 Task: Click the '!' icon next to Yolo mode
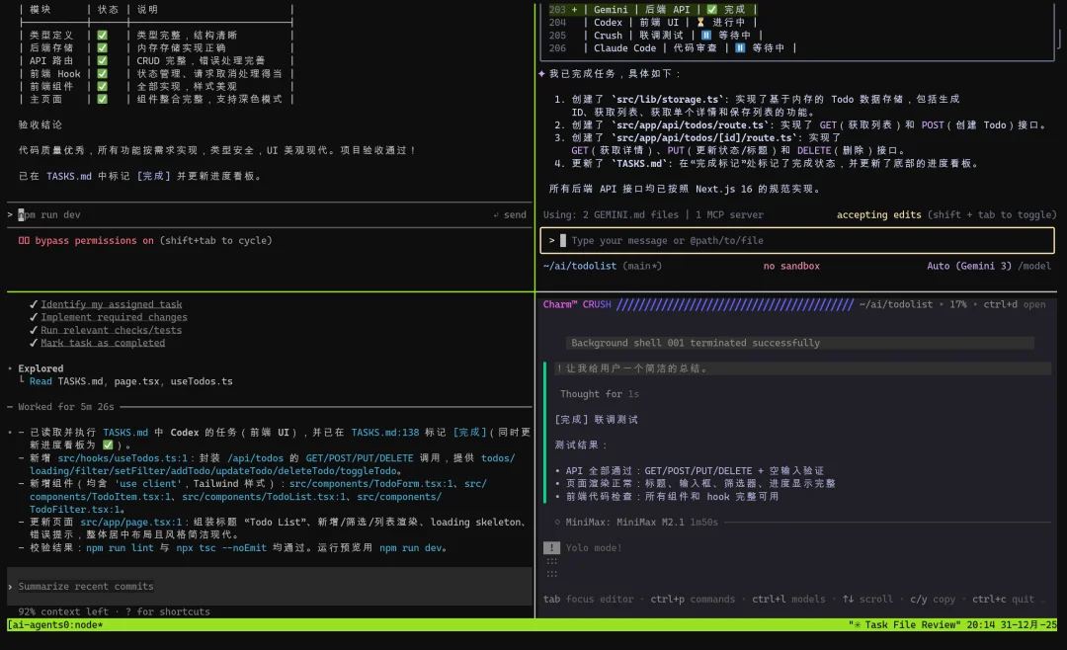(550, 546)
